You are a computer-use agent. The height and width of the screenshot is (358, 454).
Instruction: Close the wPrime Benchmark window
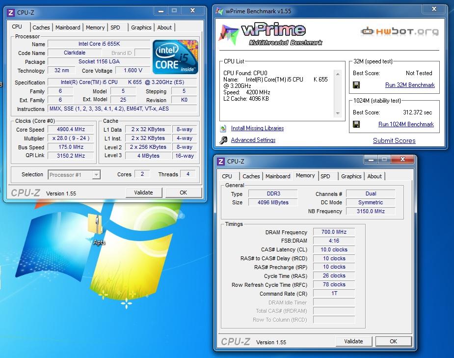tap(434, 9)
